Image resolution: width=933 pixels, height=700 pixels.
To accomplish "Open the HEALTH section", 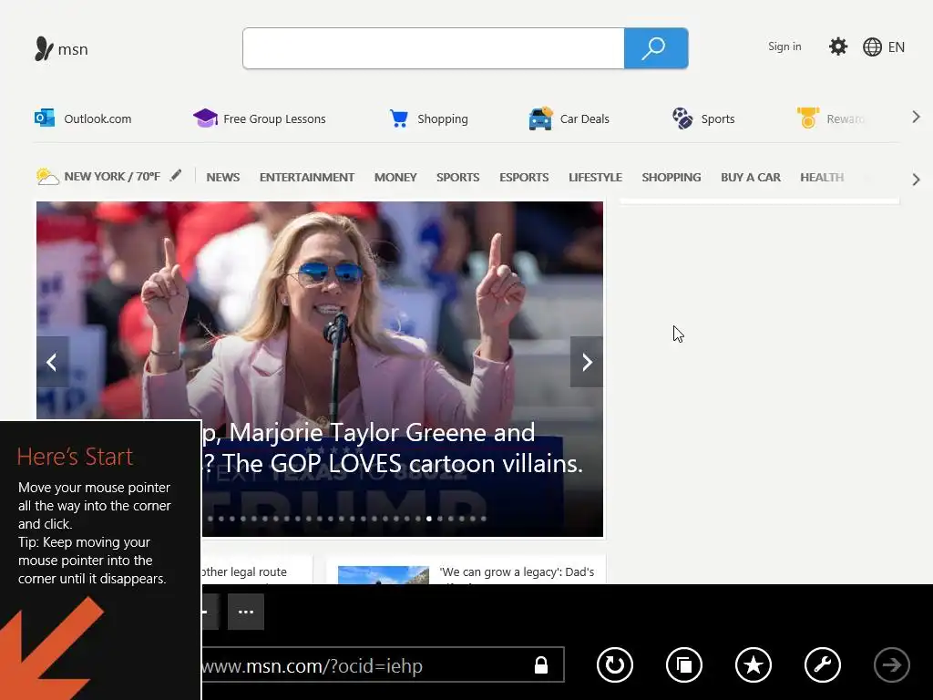I will pos(822,178).
